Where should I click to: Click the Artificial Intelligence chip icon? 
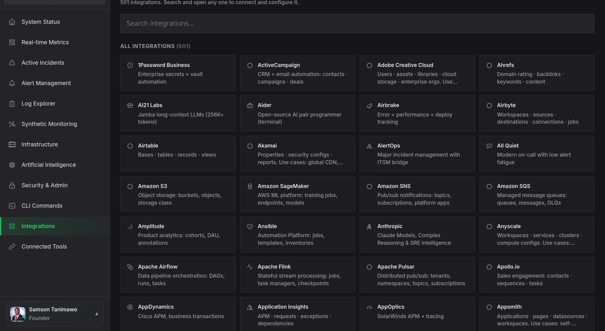point(12,165)
